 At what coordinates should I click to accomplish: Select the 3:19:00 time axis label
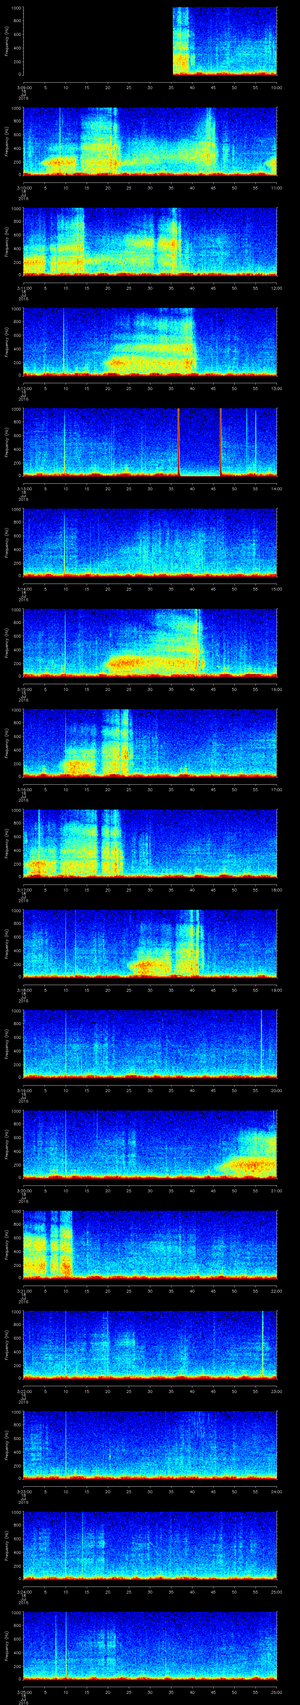click(24, 1090)
